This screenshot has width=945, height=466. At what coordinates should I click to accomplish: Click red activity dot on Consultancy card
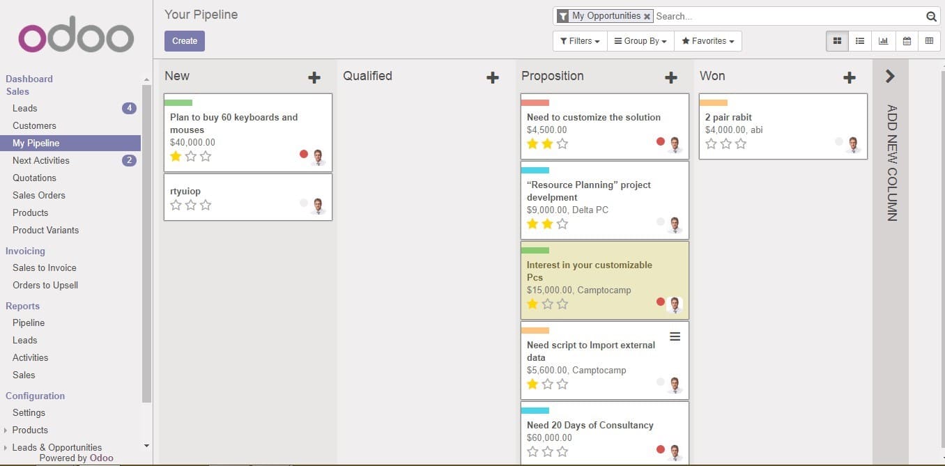661,449
